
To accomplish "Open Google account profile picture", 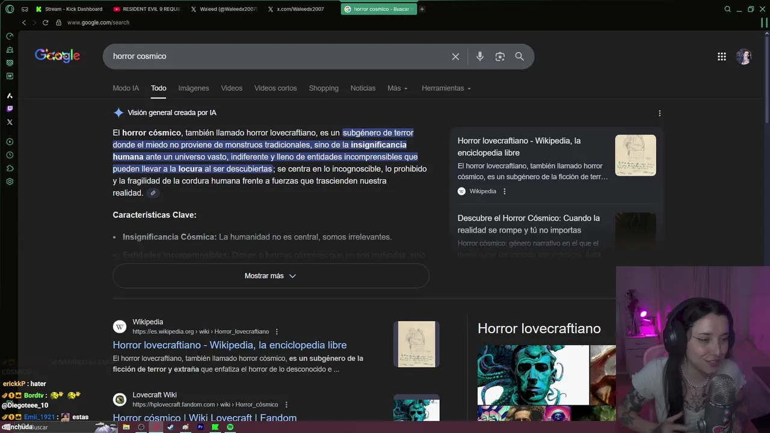I will pyautogui.click(x=744, y=57).
